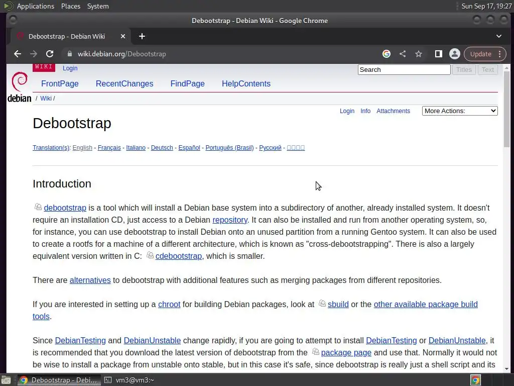Open a new browser tab

pos(142,36)
